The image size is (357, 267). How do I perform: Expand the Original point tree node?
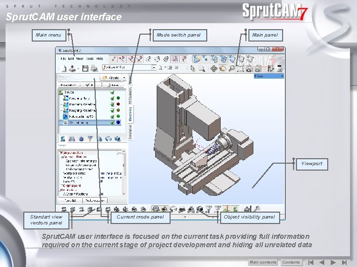pos(62,186)
